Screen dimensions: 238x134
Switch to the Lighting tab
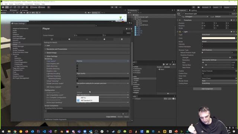coord(193,10)
